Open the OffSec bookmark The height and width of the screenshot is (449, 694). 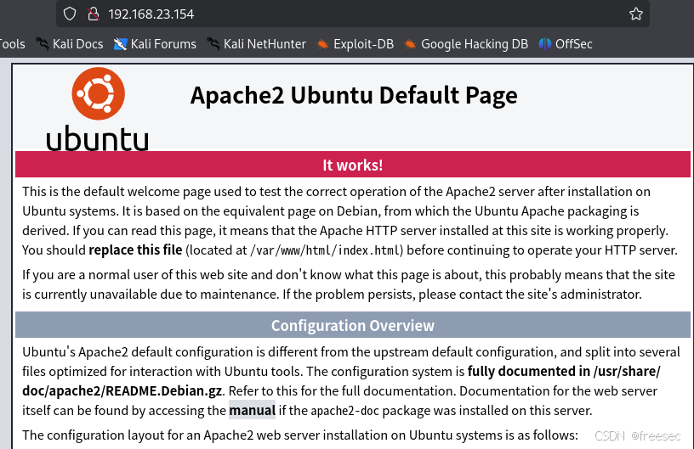566,44
